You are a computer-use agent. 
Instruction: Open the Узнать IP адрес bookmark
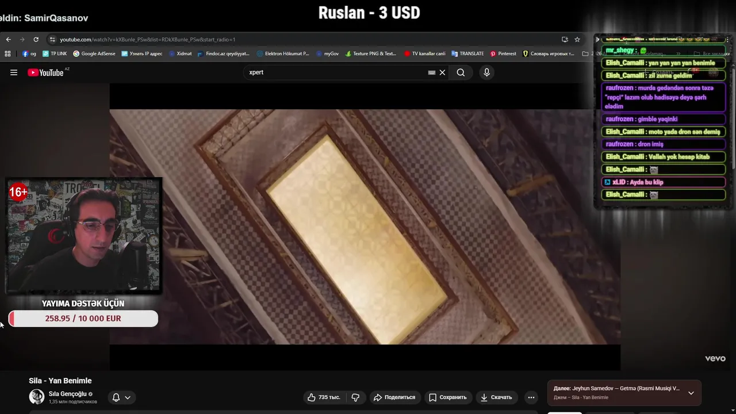click(x=142, y=53)
